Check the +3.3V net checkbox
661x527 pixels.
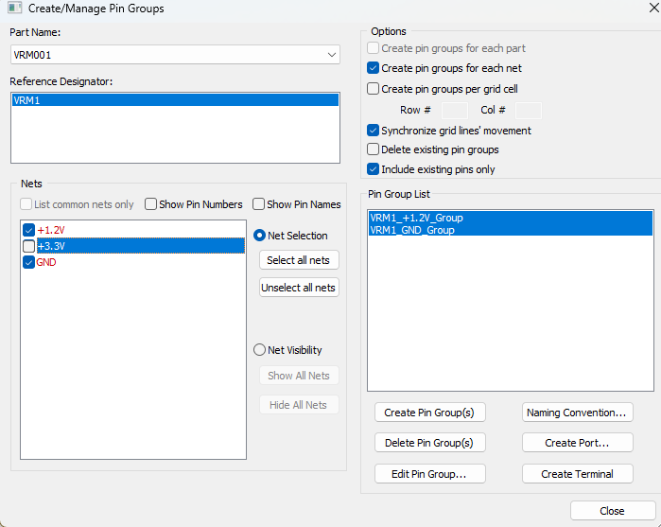click(28, 246)
